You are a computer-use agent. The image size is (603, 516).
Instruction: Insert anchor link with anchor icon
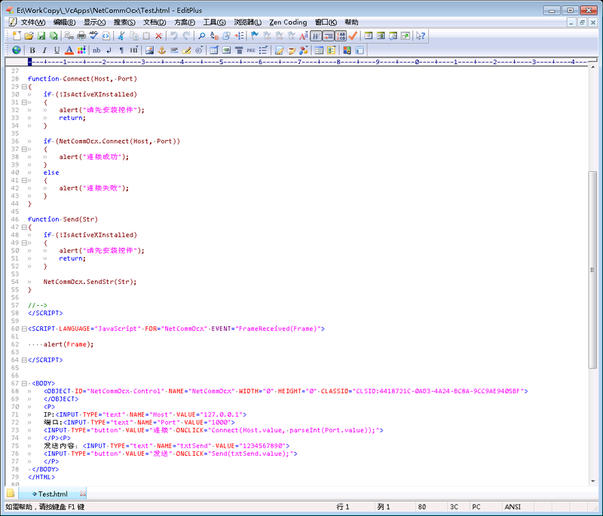(162, 50)
